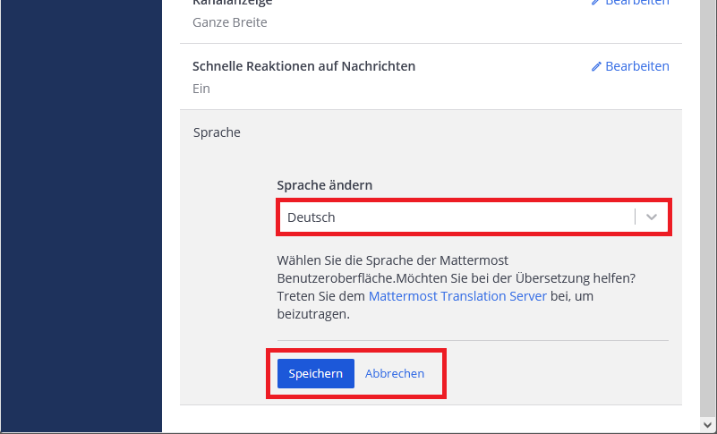The height and width of the screenshot is (434, 717).
Task: Click the Sprache ändern field label
Action: click(324, 185)
